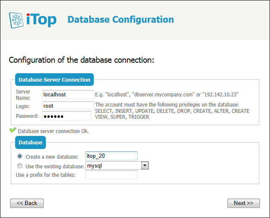Select the Use the existing database radio
This screenshot has height=218, width=270.
pyautogui.click(x=19, y=166)
